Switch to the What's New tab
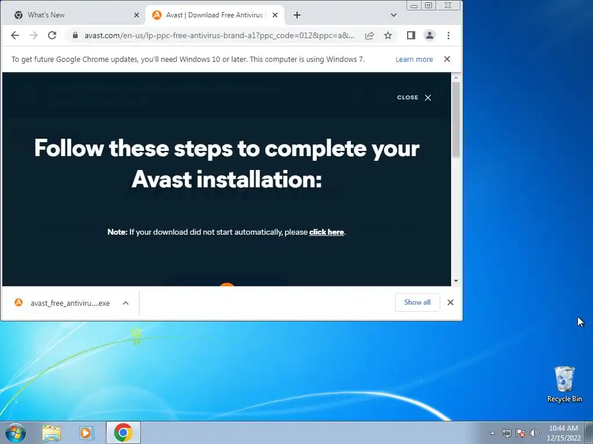593x444 pixels. tap(72, 15)
